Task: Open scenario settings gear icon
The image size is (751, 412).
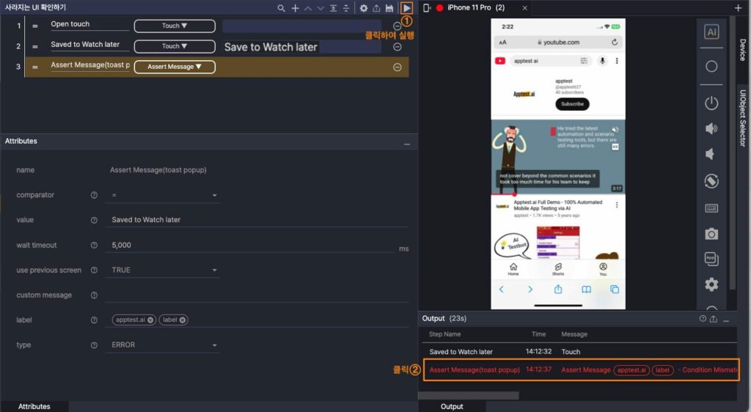Action: click(x=363, y=8)
